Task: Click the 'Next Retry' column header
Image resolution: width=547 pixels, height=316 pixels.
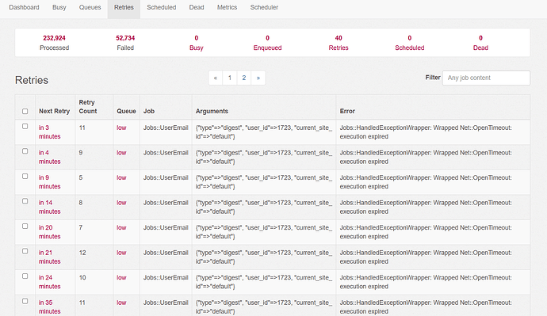Action: coord(55,111)
